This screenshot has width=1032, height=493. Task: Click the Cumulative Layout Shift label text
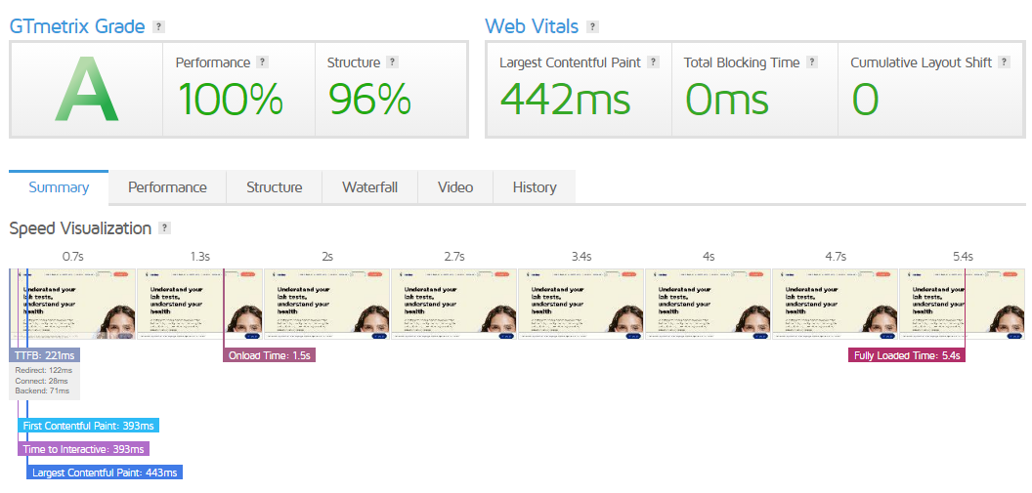921,63
